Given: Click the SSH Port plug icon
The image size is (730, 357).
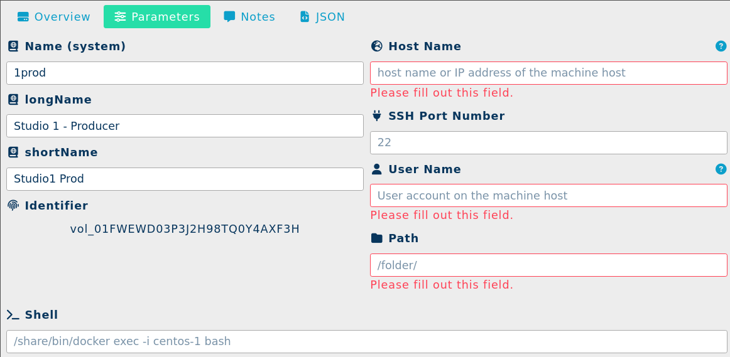Looking at the screenshot, I should [377, 115].
